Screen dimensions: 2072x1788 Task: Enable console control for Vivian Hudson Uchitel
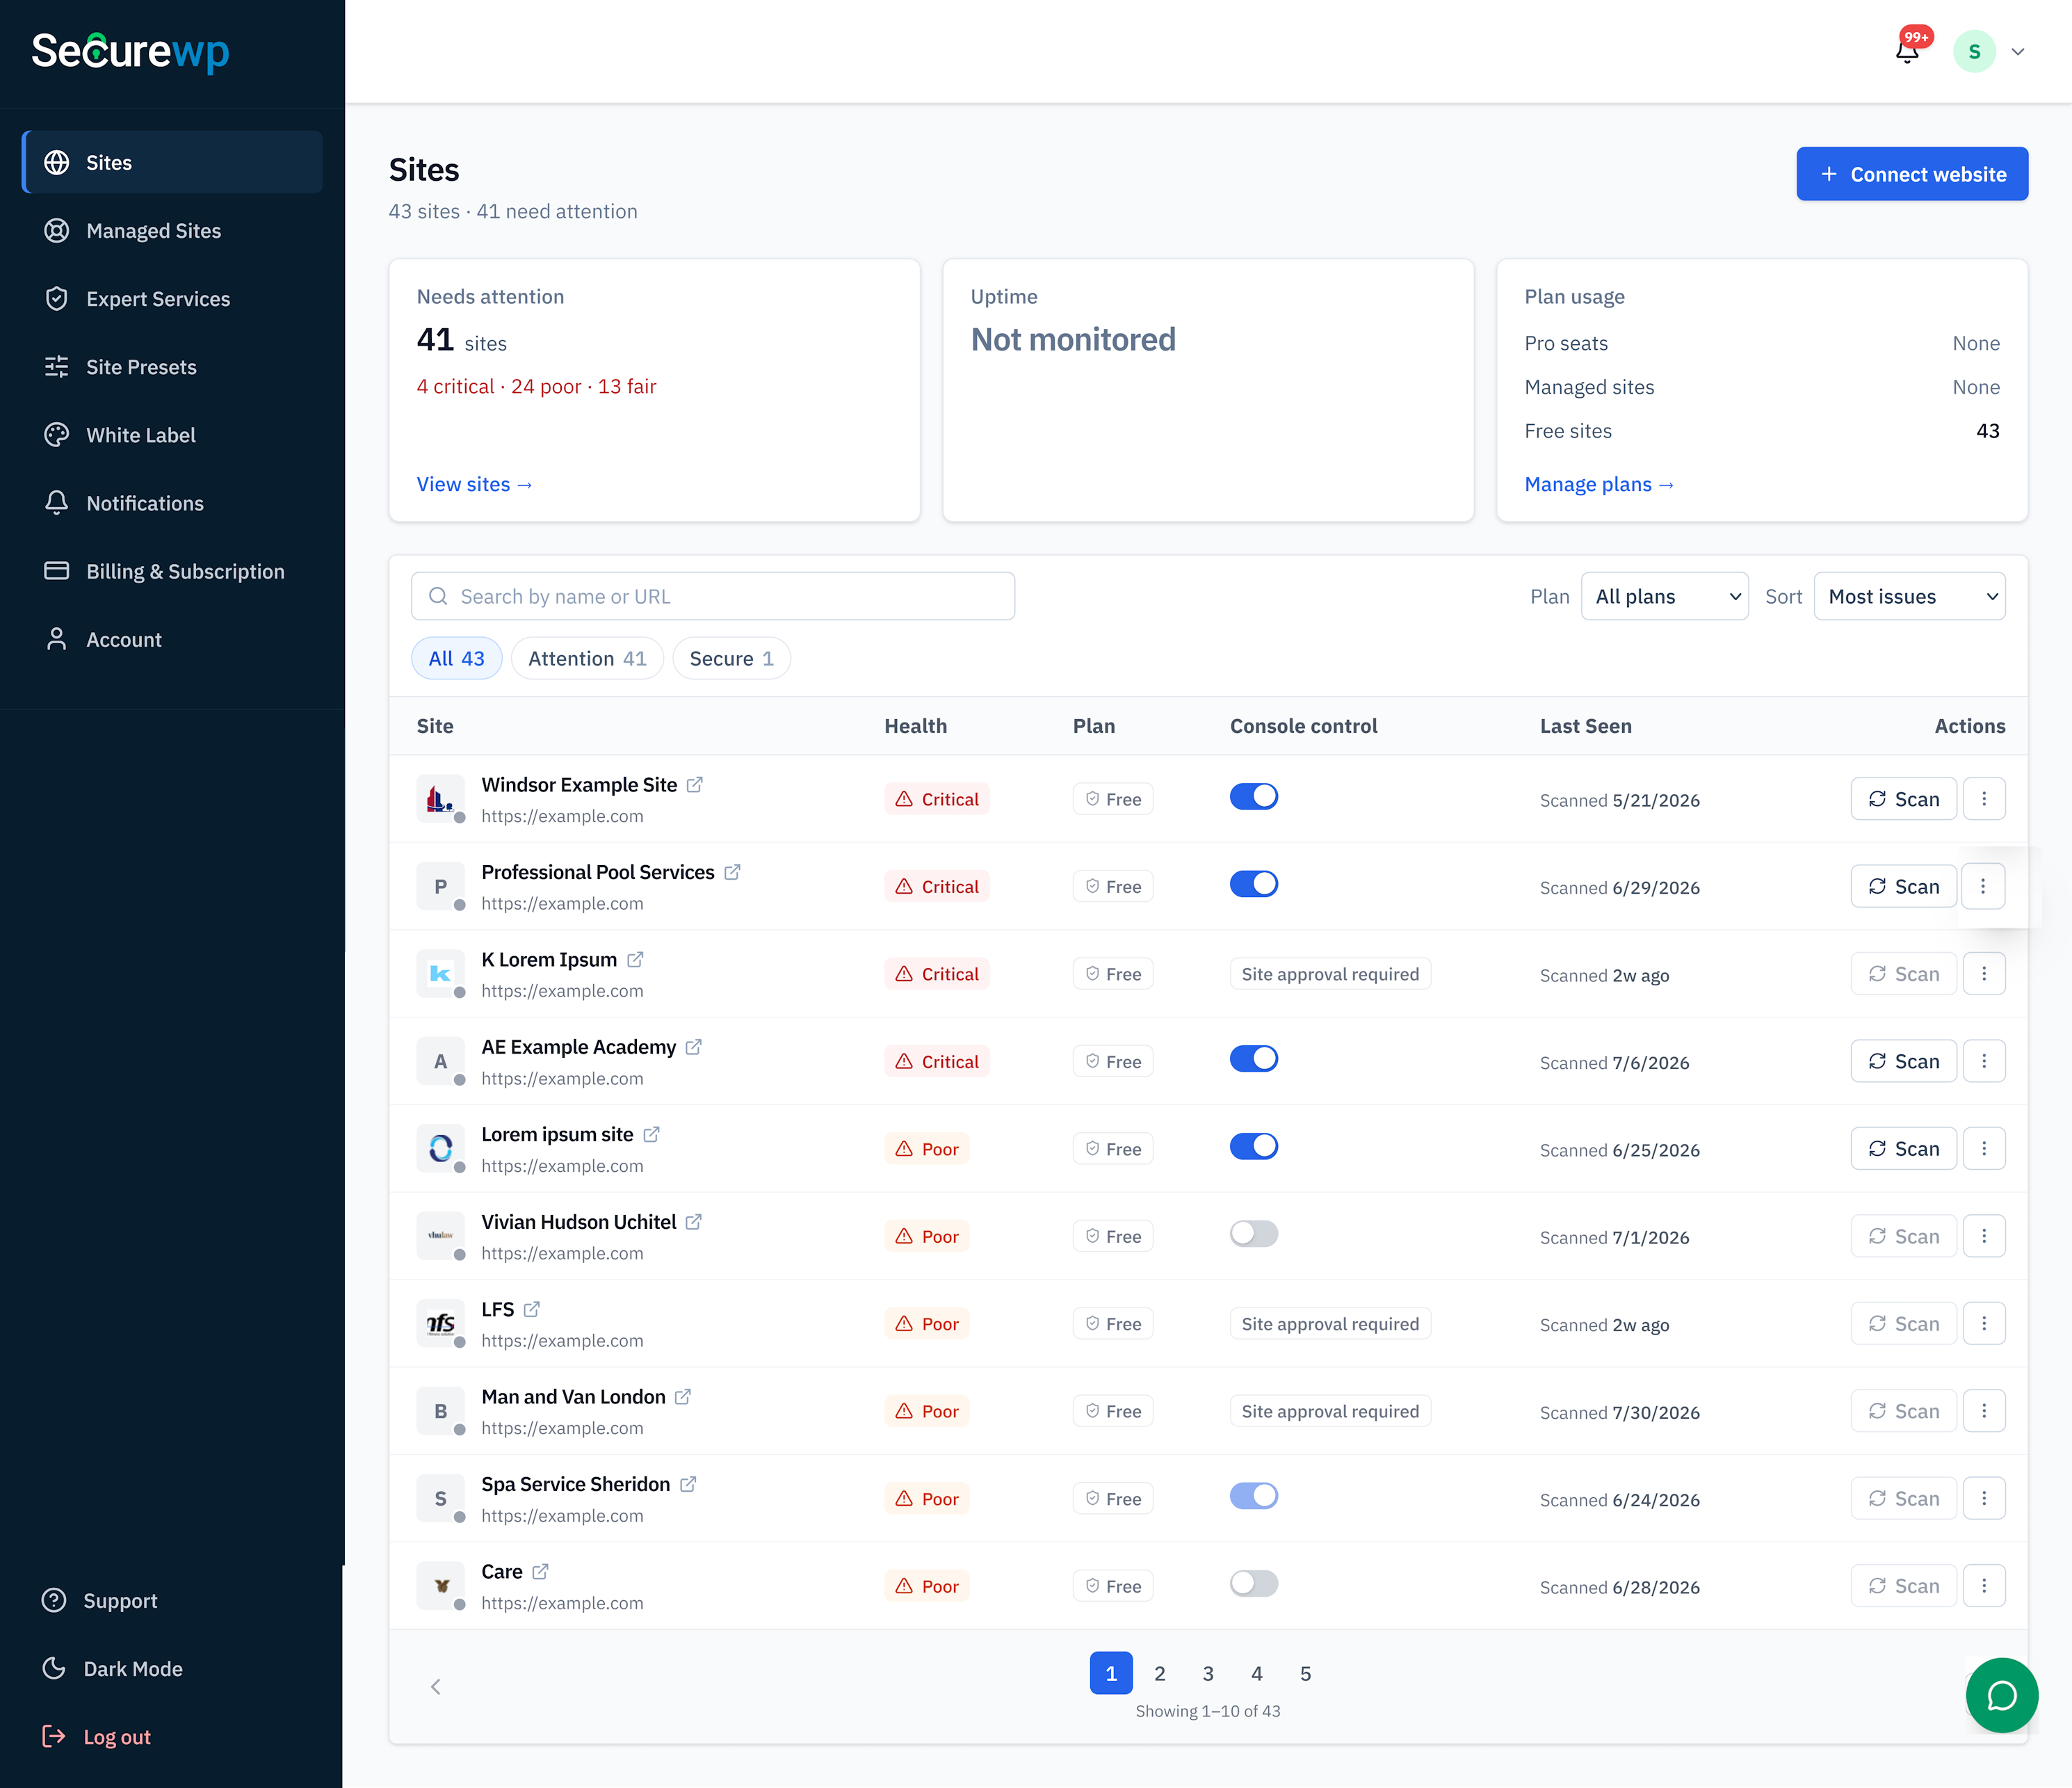pyautogui.click(x=1254, y=1234)
